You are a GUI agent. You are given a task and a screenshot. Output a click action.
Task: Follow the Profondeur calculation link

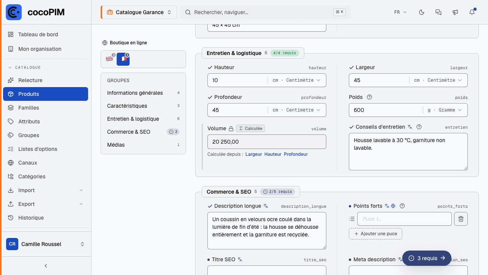tap(295, 154)
